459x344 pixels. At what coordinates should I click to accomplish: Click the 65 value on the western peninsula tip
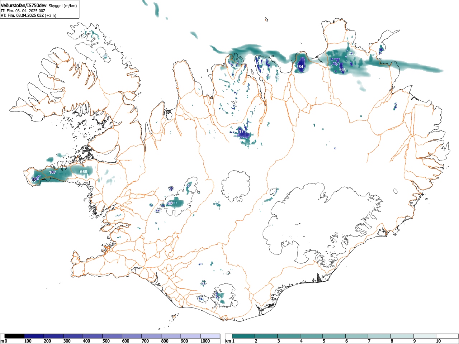click(34, 180)
